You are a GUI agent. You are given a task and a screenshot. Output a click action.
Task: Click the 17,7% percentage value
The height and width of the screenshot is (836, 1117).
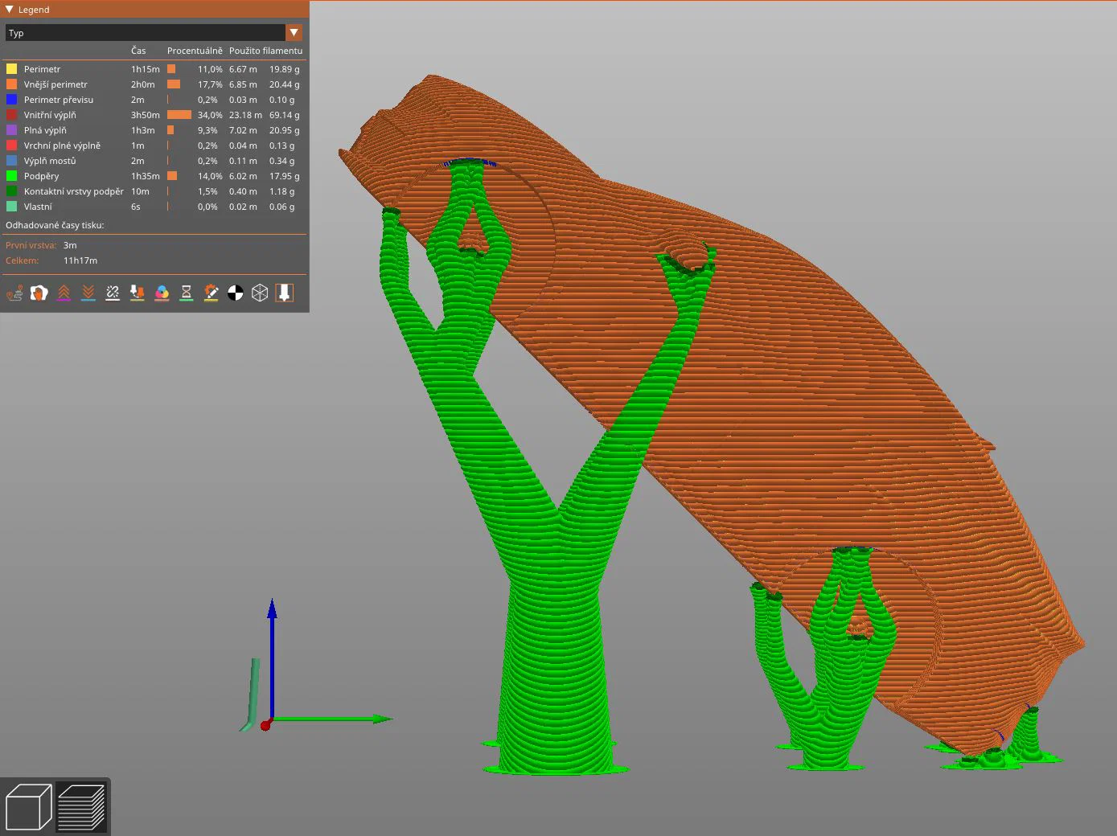pos(210,84)
